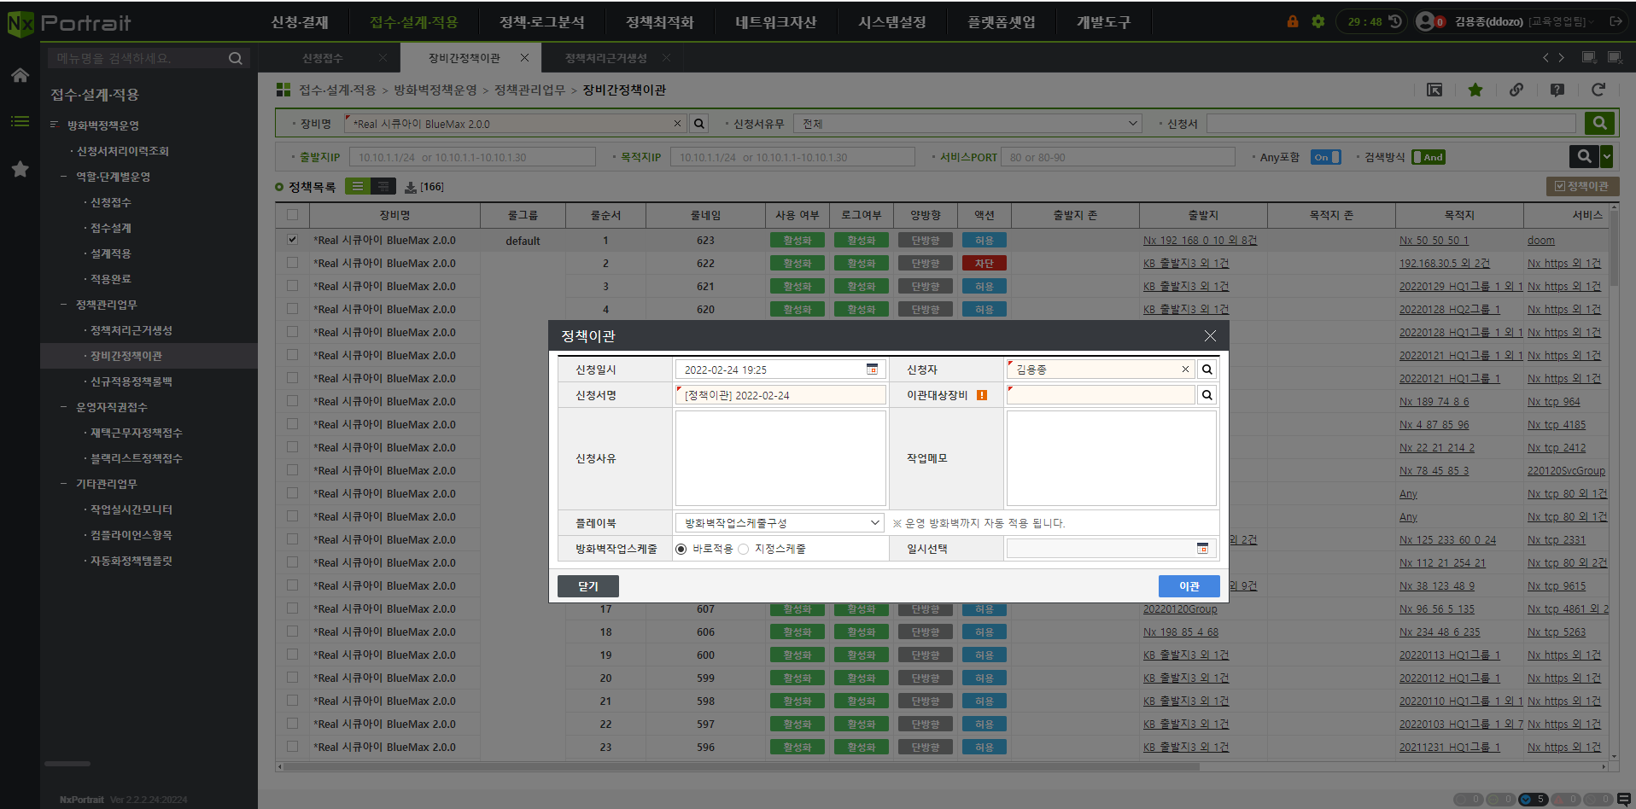This screenshot has height=809, width=1636.
Task: Click the 닫기 button in dialog
Action: pyautogui.click(x=588, y=586)
